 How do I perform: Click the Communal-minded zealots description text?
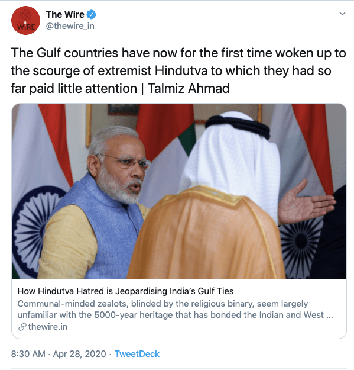pos(176,309)
